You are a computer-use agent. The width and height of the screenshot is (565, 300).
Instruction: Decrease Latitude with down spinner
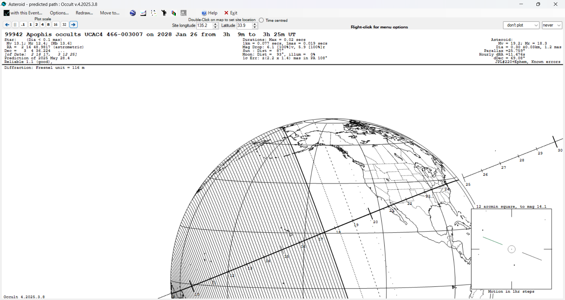(255, 27)
